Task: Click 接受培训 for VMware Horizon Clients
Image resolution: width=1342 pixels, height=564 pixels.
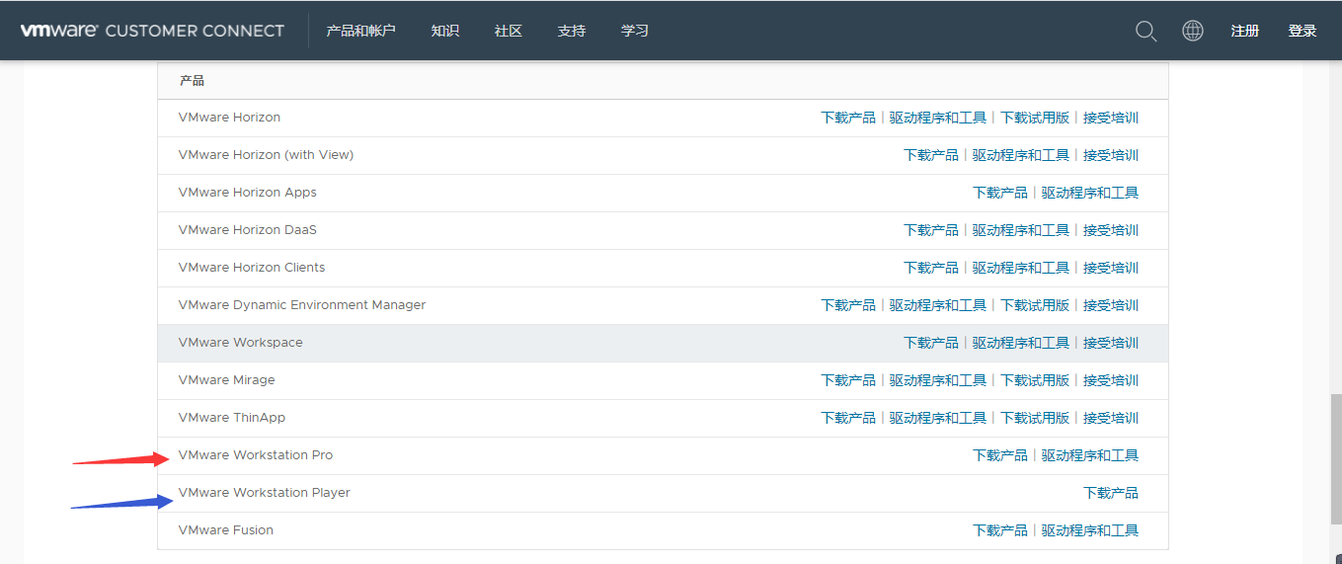Action: (1111, 268)
